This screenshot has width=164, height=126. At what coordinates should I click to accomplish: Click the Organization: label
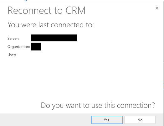[18, 47]
